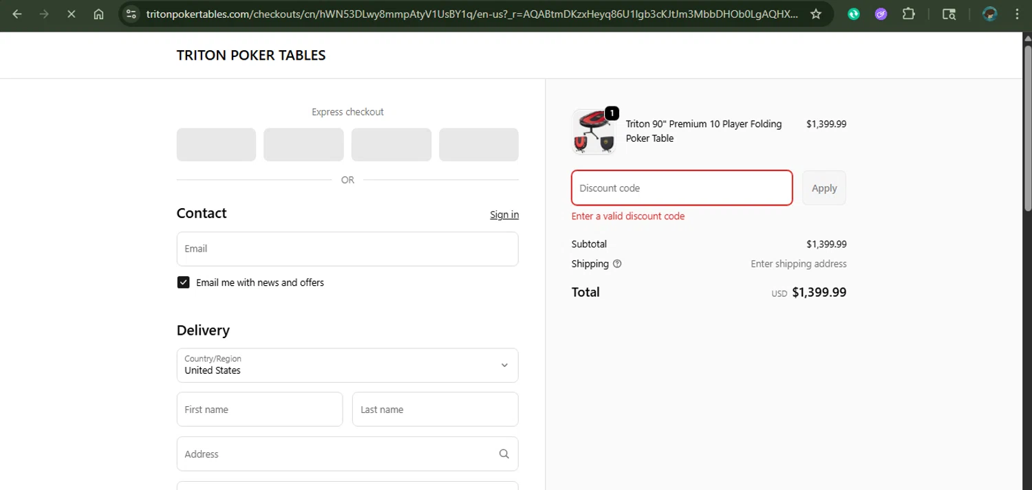Open the green Grammarly extension icon
The image size is (1032, 490).
click(x=854, y=14)
